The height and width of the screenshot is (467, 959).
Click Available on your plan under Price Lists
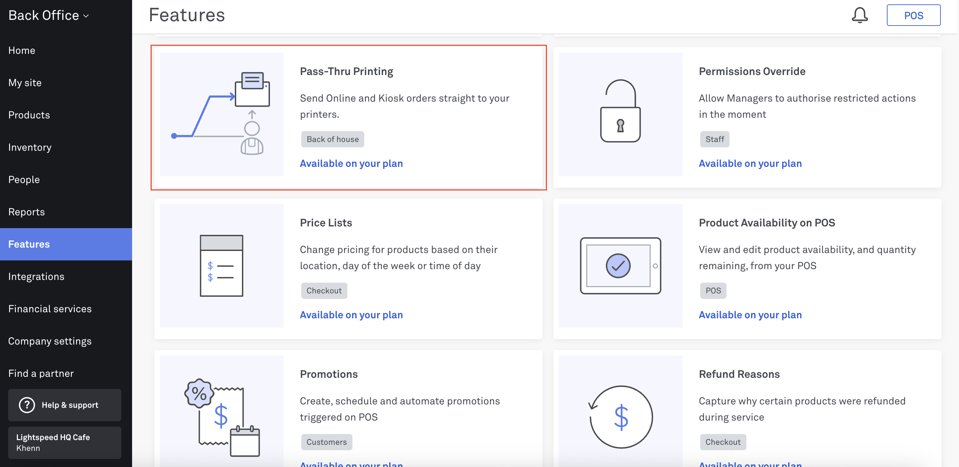[x=351, y=315]
